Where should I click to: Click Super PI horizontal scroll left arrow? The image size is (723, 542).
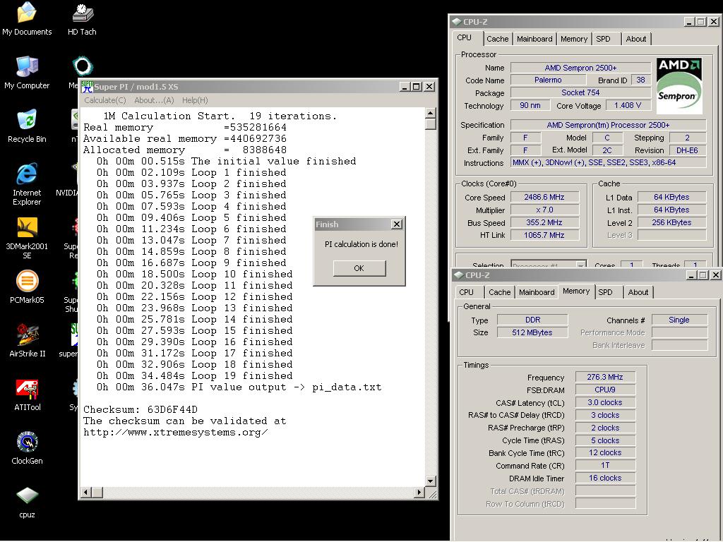(x=85, y=493)
